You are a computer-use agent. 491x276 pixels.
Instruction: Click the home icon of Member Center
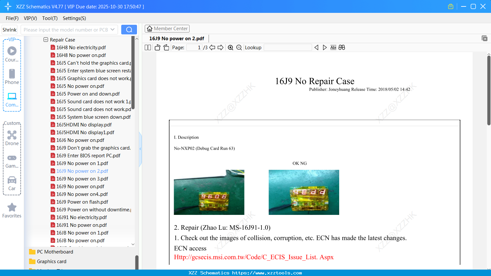pos(150,29)
